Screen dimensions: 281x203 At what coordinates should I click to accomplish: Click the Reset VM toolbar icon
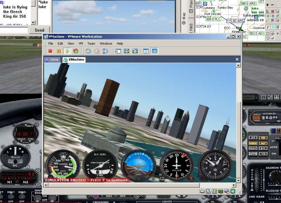click(x=76, y=51)
